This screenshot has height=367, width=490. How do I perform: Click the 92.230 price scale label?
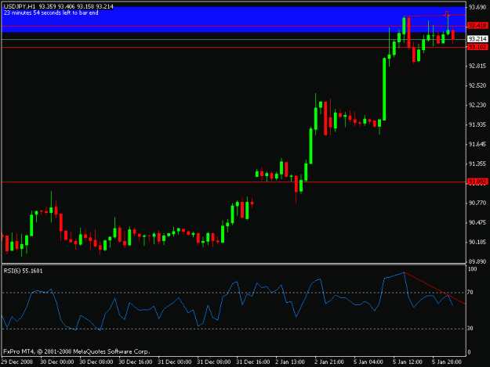(477, 105)
